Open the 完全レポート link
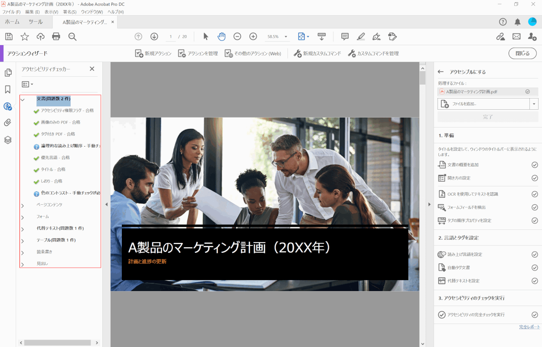The image size is (542, 347). point(529,327)
